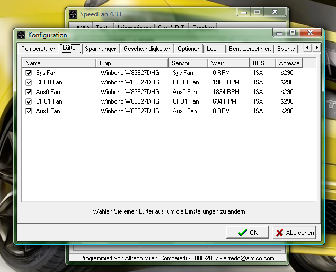
Task: Minimize the Konfiguration window
Action: tap(279, 33)
